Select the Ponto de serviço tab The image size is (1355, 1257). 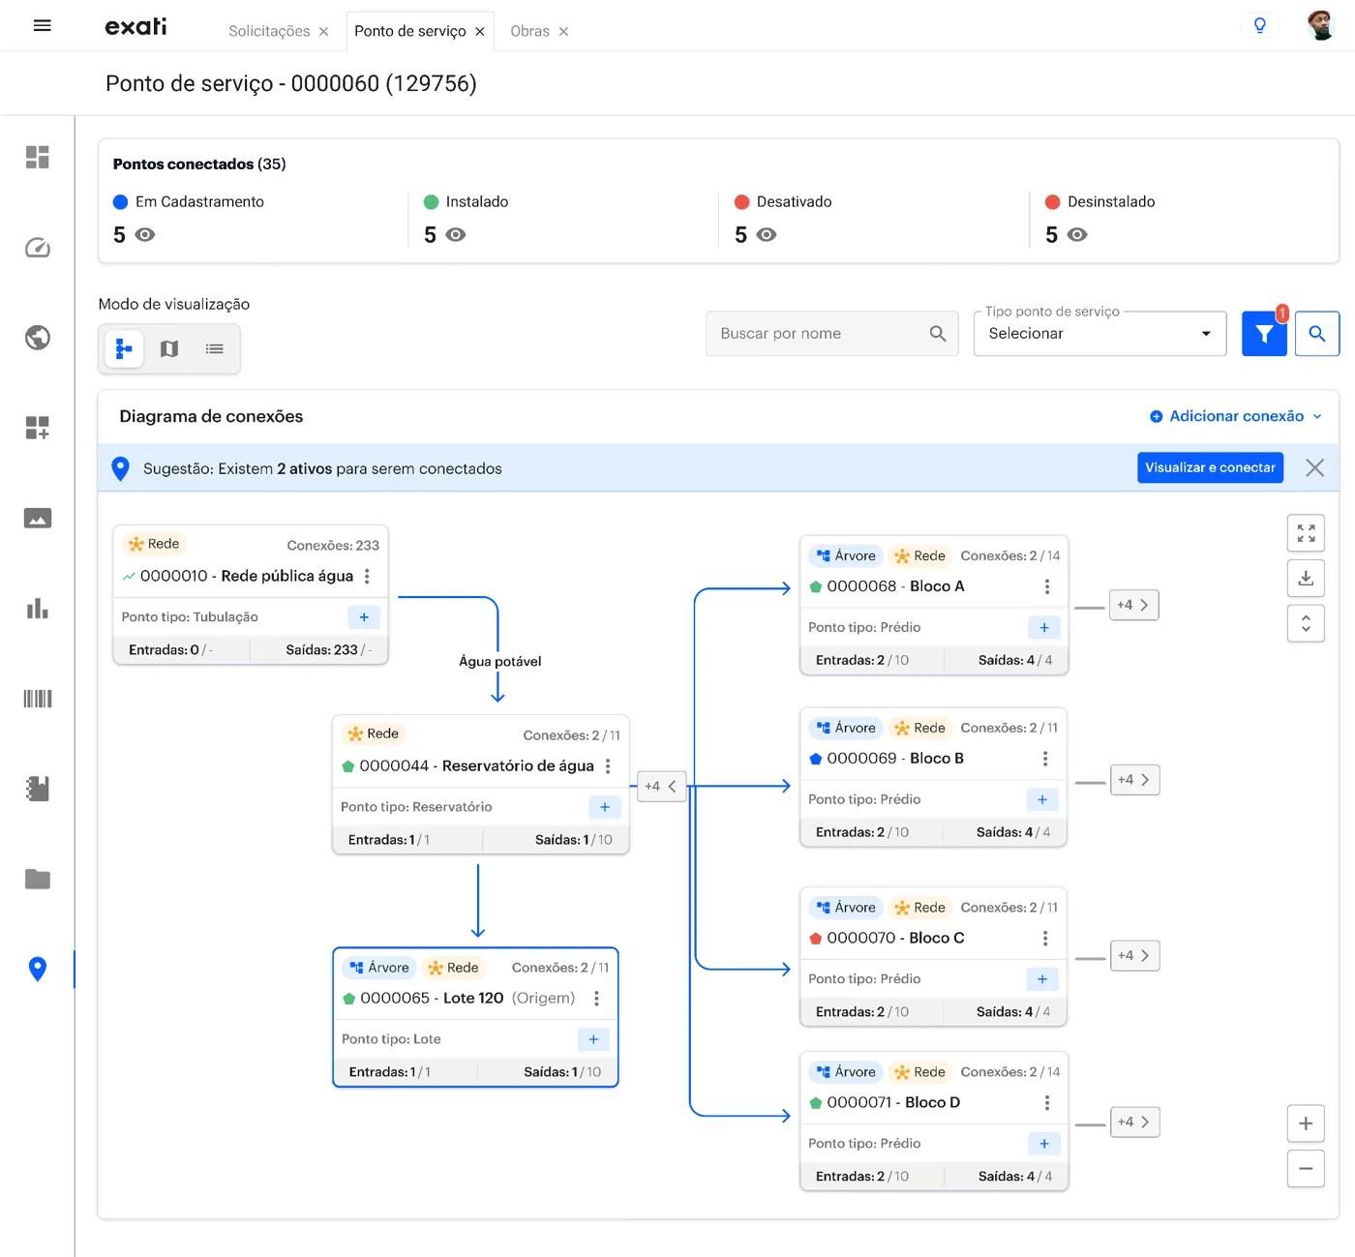point(410,31)
